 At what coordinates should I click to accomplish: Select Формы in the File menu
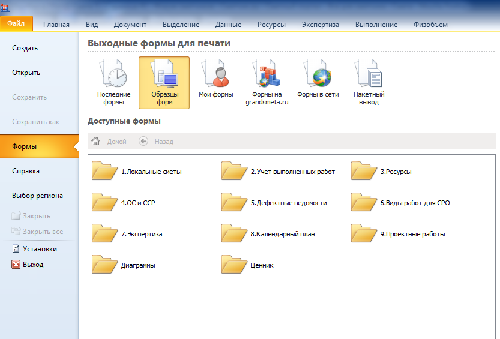(x=39, y=146)
